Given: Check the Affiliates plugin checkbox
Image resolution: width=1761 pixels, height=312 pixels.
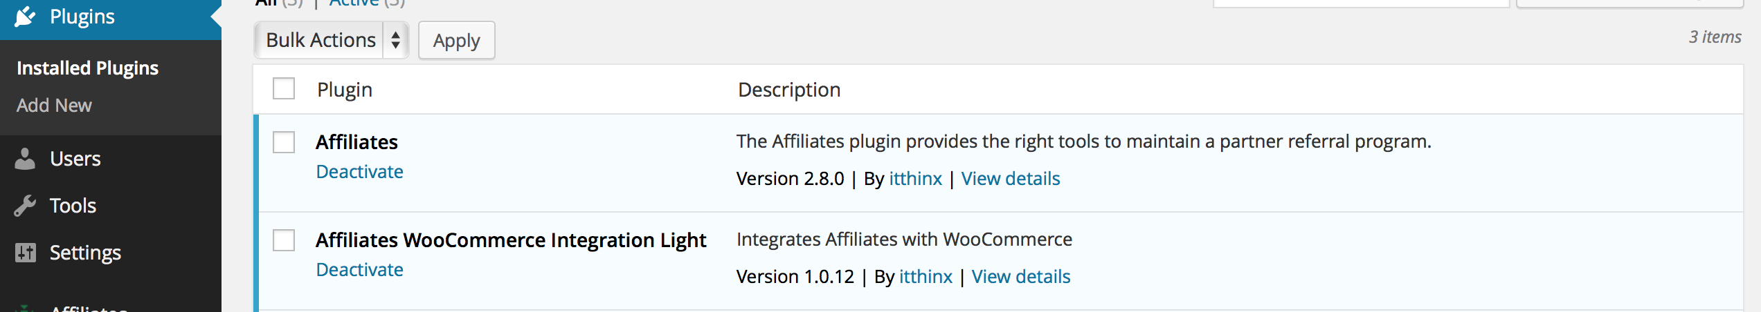Looking at the screenshot, I should point(284,142).
